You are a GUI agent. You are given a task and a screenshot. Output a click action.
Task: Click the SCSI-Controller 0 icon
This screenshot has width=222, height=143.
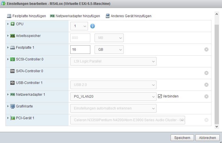13,59
